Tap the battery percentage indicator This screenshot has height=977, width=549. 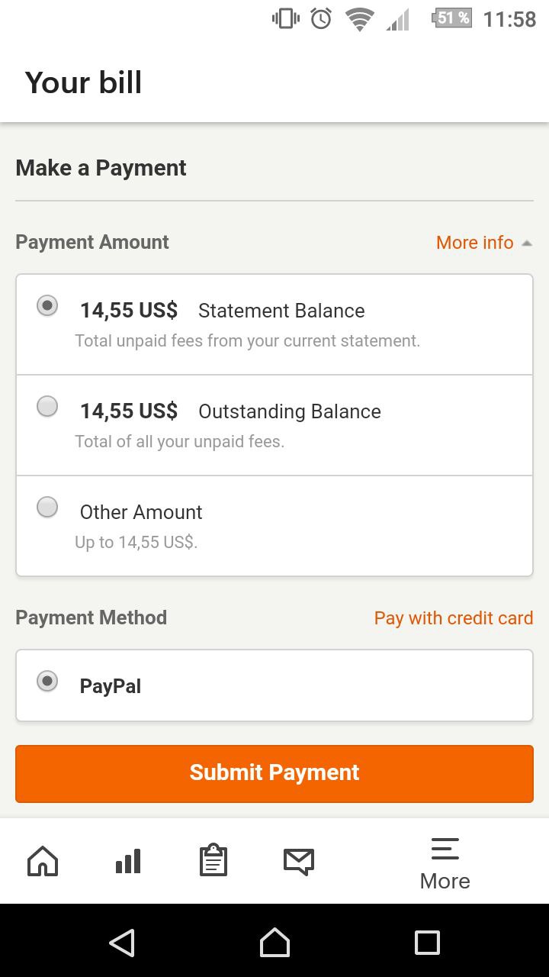click(x=452, y=18)
